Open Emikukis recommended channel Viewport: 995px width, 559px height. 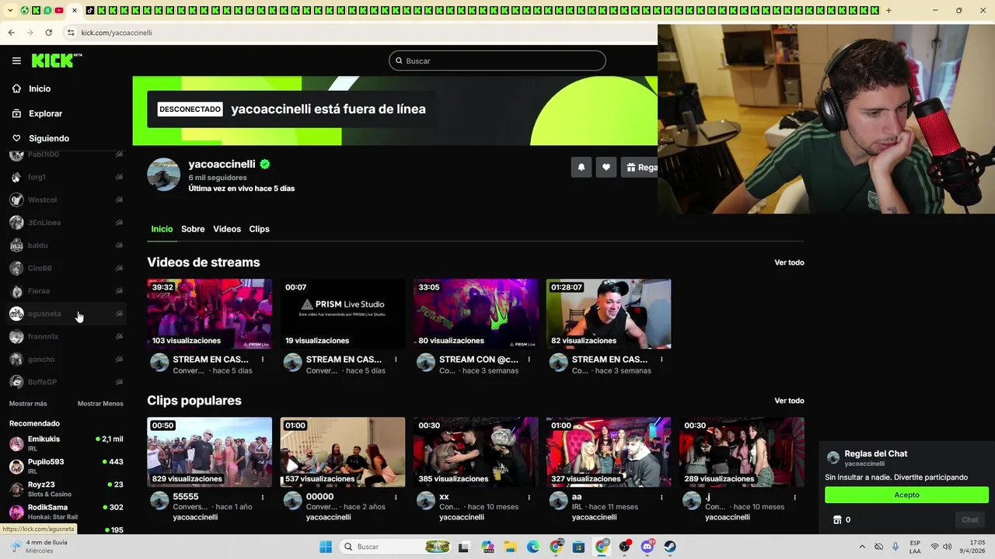pyautogui.click(x=66, y=443)
